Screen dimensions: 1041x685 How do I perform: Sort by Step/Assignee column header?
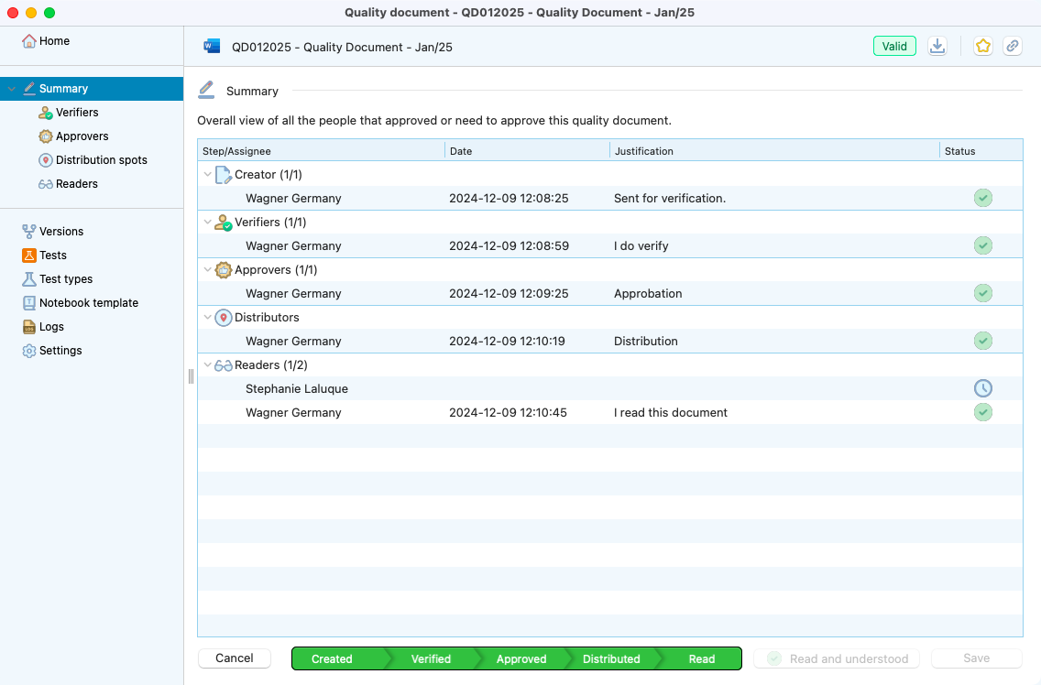point(322,151)
